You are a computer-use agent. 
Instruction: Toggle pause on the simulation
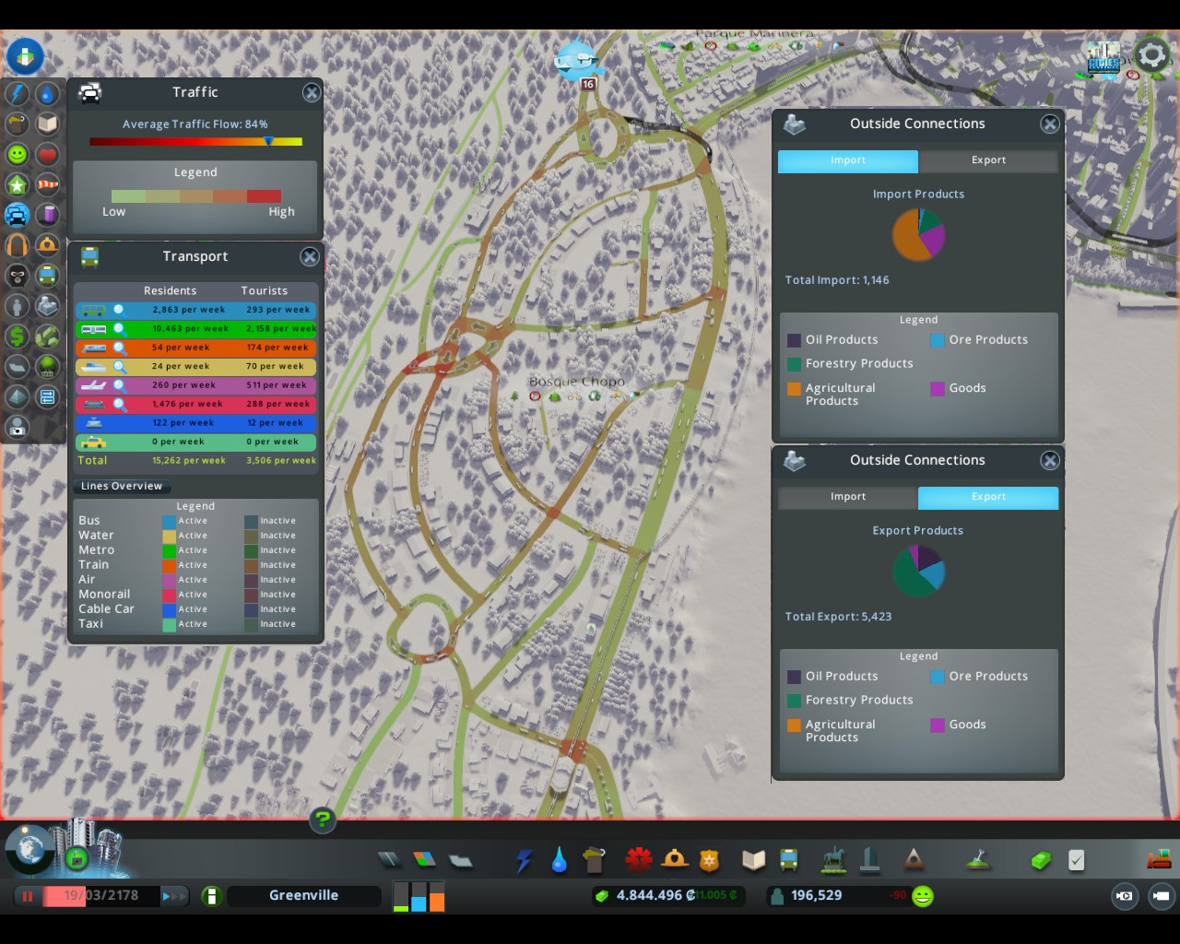pos(28,896)
